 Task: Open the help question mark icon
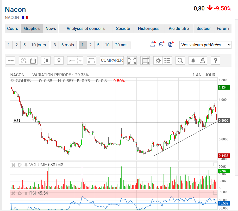[215, 60]
